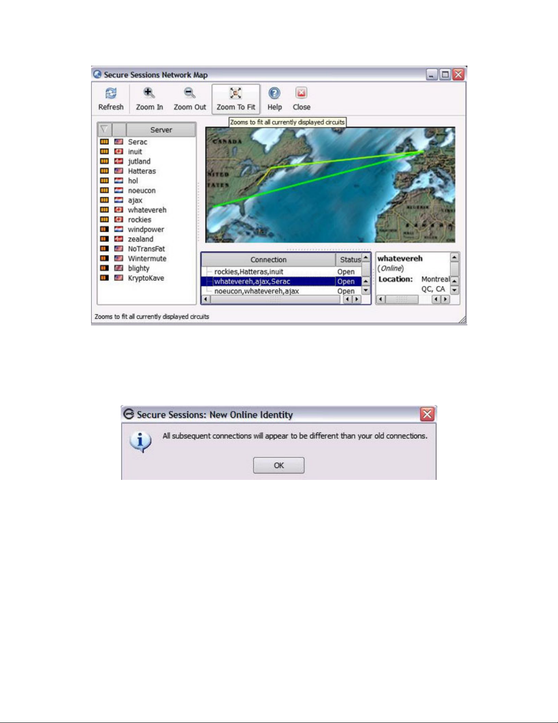558x723 pixels.
Task: Click the red Close toolbar icon
Action: [x=301, y=94]
